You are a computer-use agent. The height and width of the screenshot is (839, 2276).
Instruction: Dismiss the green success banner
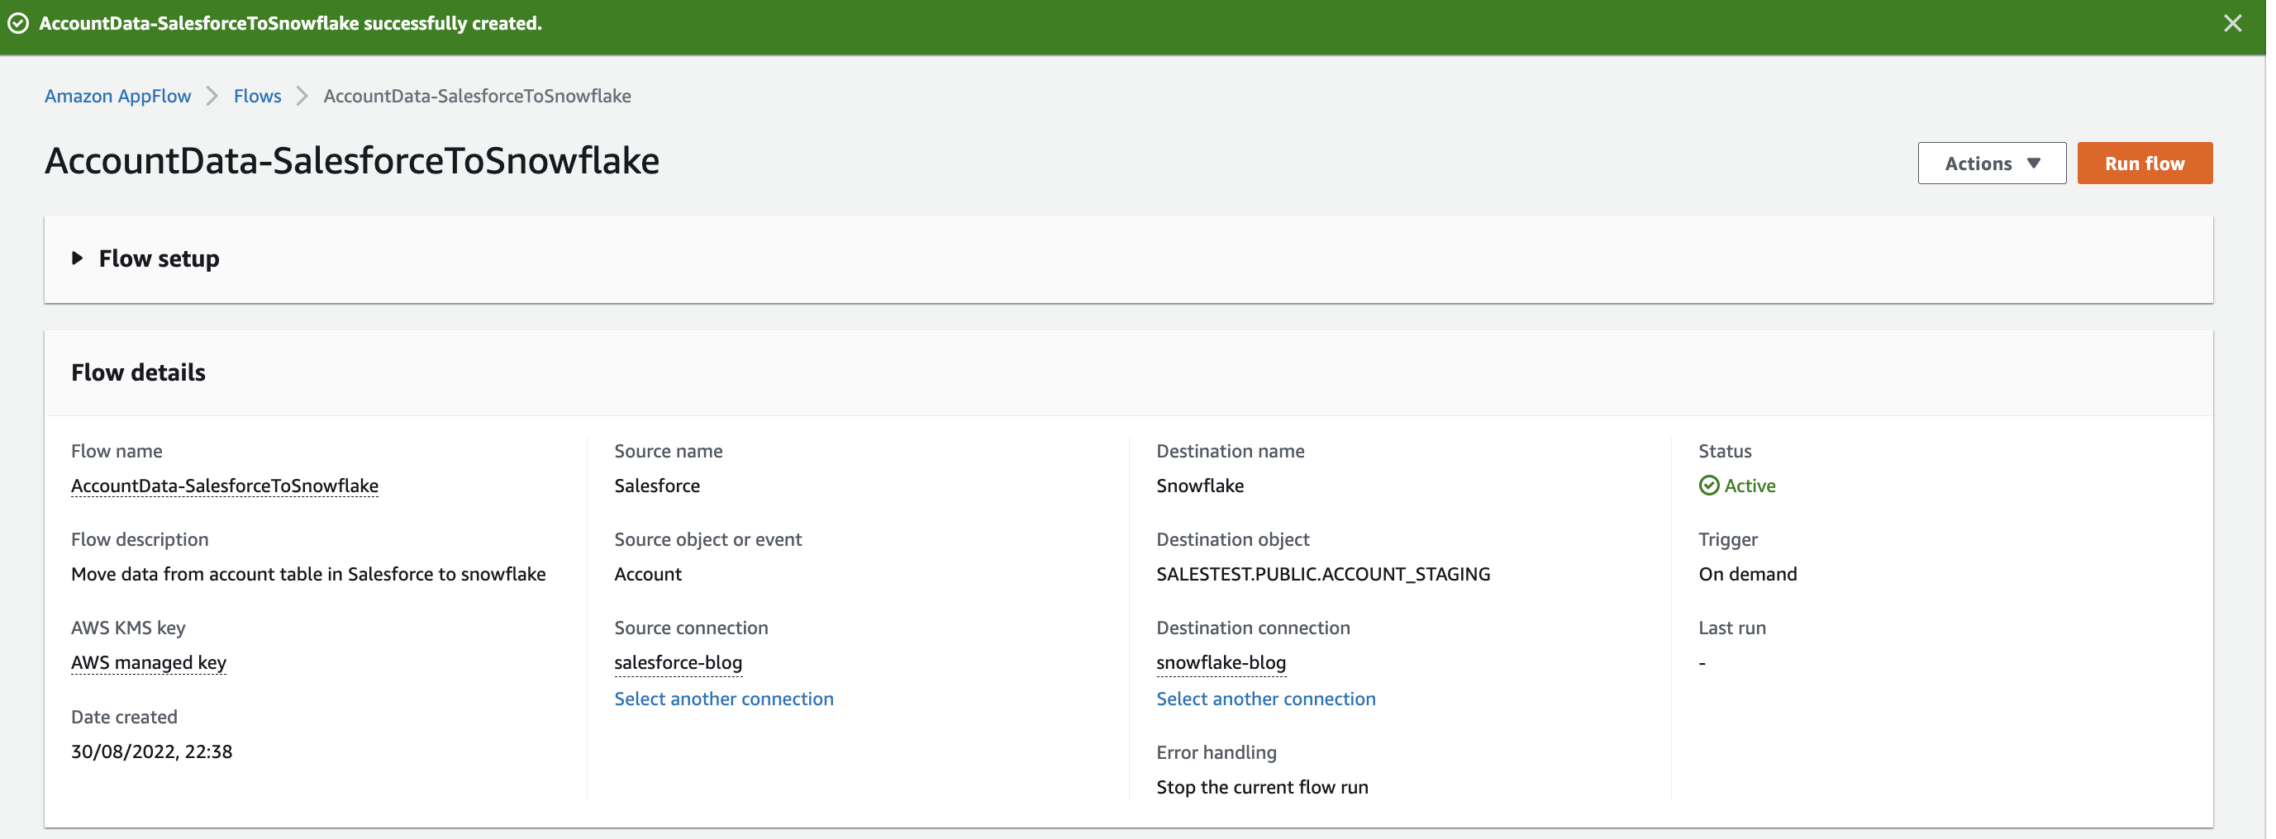2232,24
